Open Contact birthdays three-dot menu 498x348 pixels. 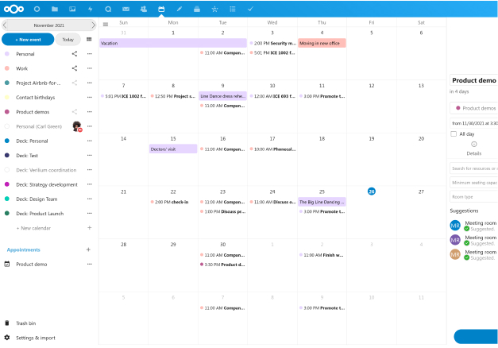[x=90, y=97]
